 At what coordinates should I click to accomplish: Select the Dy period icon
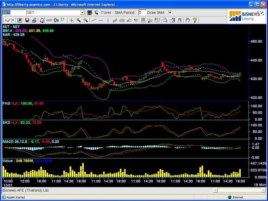pos(56,20)
